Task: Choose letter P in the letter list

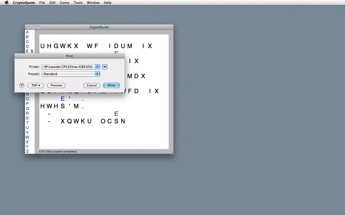Action: point(27,104)
